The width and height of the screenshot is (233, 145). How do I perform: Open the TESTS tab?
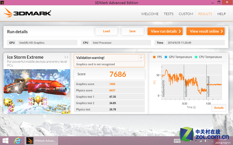coord(169,14)
